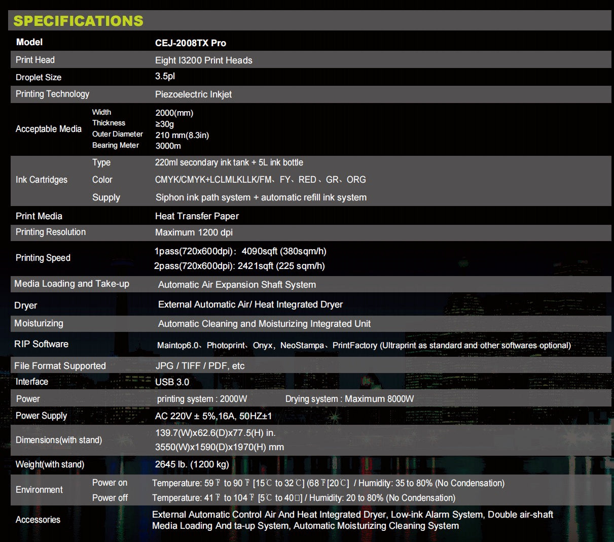Click the USB 3.0 interface value

tap(172, 382)
